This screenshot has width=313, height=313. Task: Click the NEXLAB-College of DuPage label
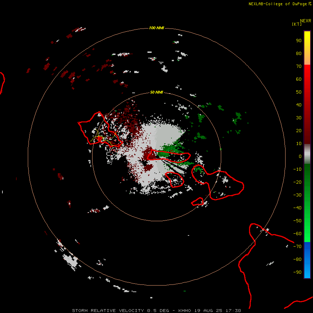click(x=280, y=4)
